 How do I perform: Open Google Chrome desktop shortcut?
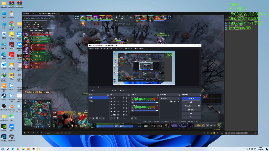point(12,25)
